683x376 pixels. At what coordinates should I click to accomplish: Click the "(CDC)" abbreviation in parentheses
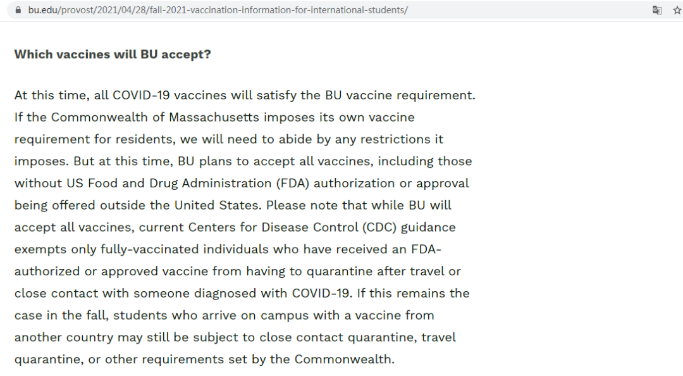pyautogui.click(x=379, y=227)
